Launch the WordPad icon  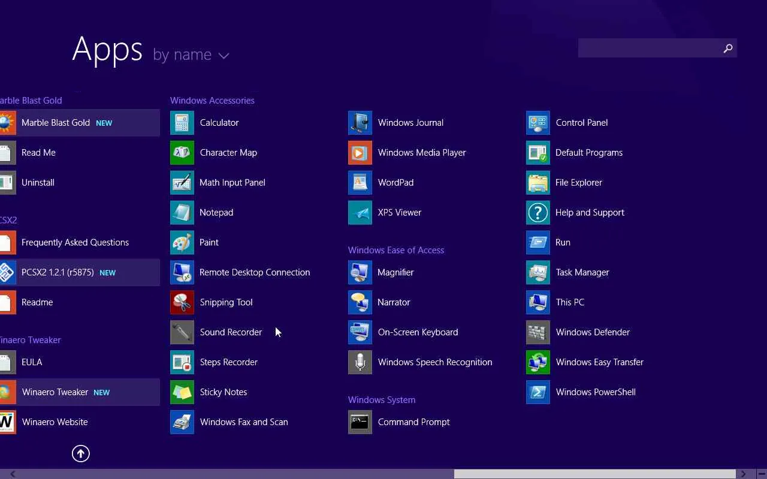(x=360, y=183)
